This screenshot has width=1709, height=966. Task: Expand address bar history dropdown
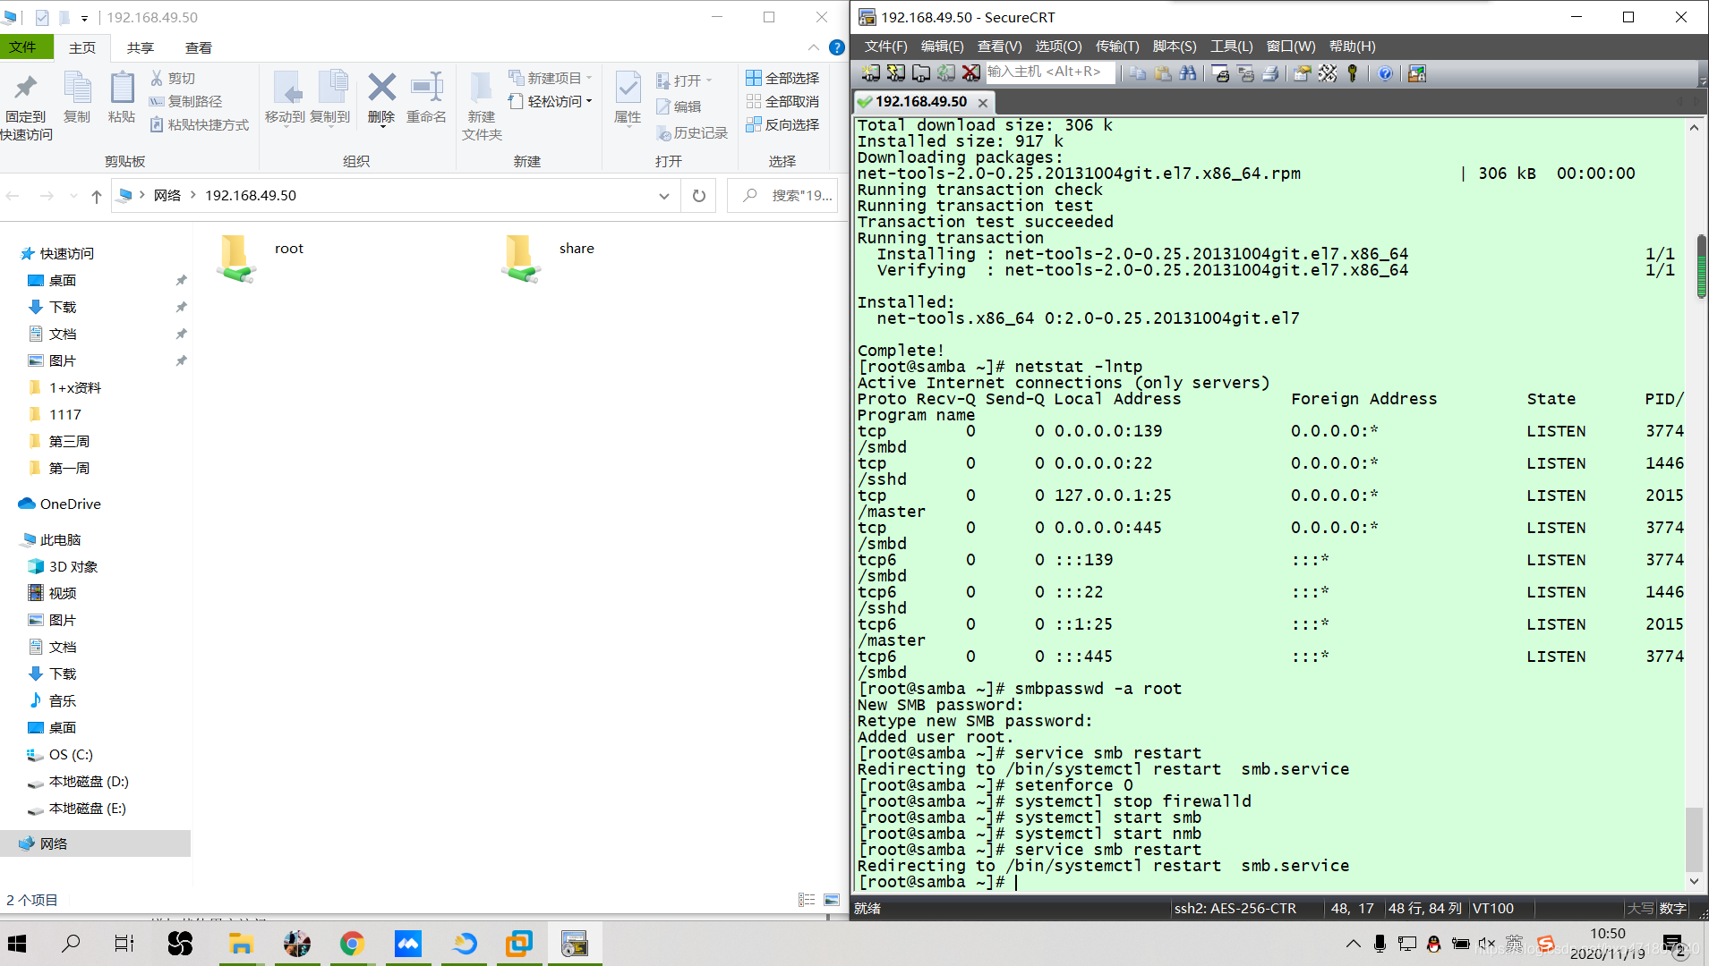663,196
